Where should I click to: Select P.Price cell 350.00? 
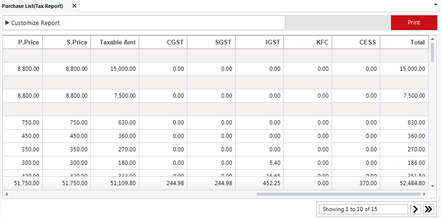(x=23, y=149)
